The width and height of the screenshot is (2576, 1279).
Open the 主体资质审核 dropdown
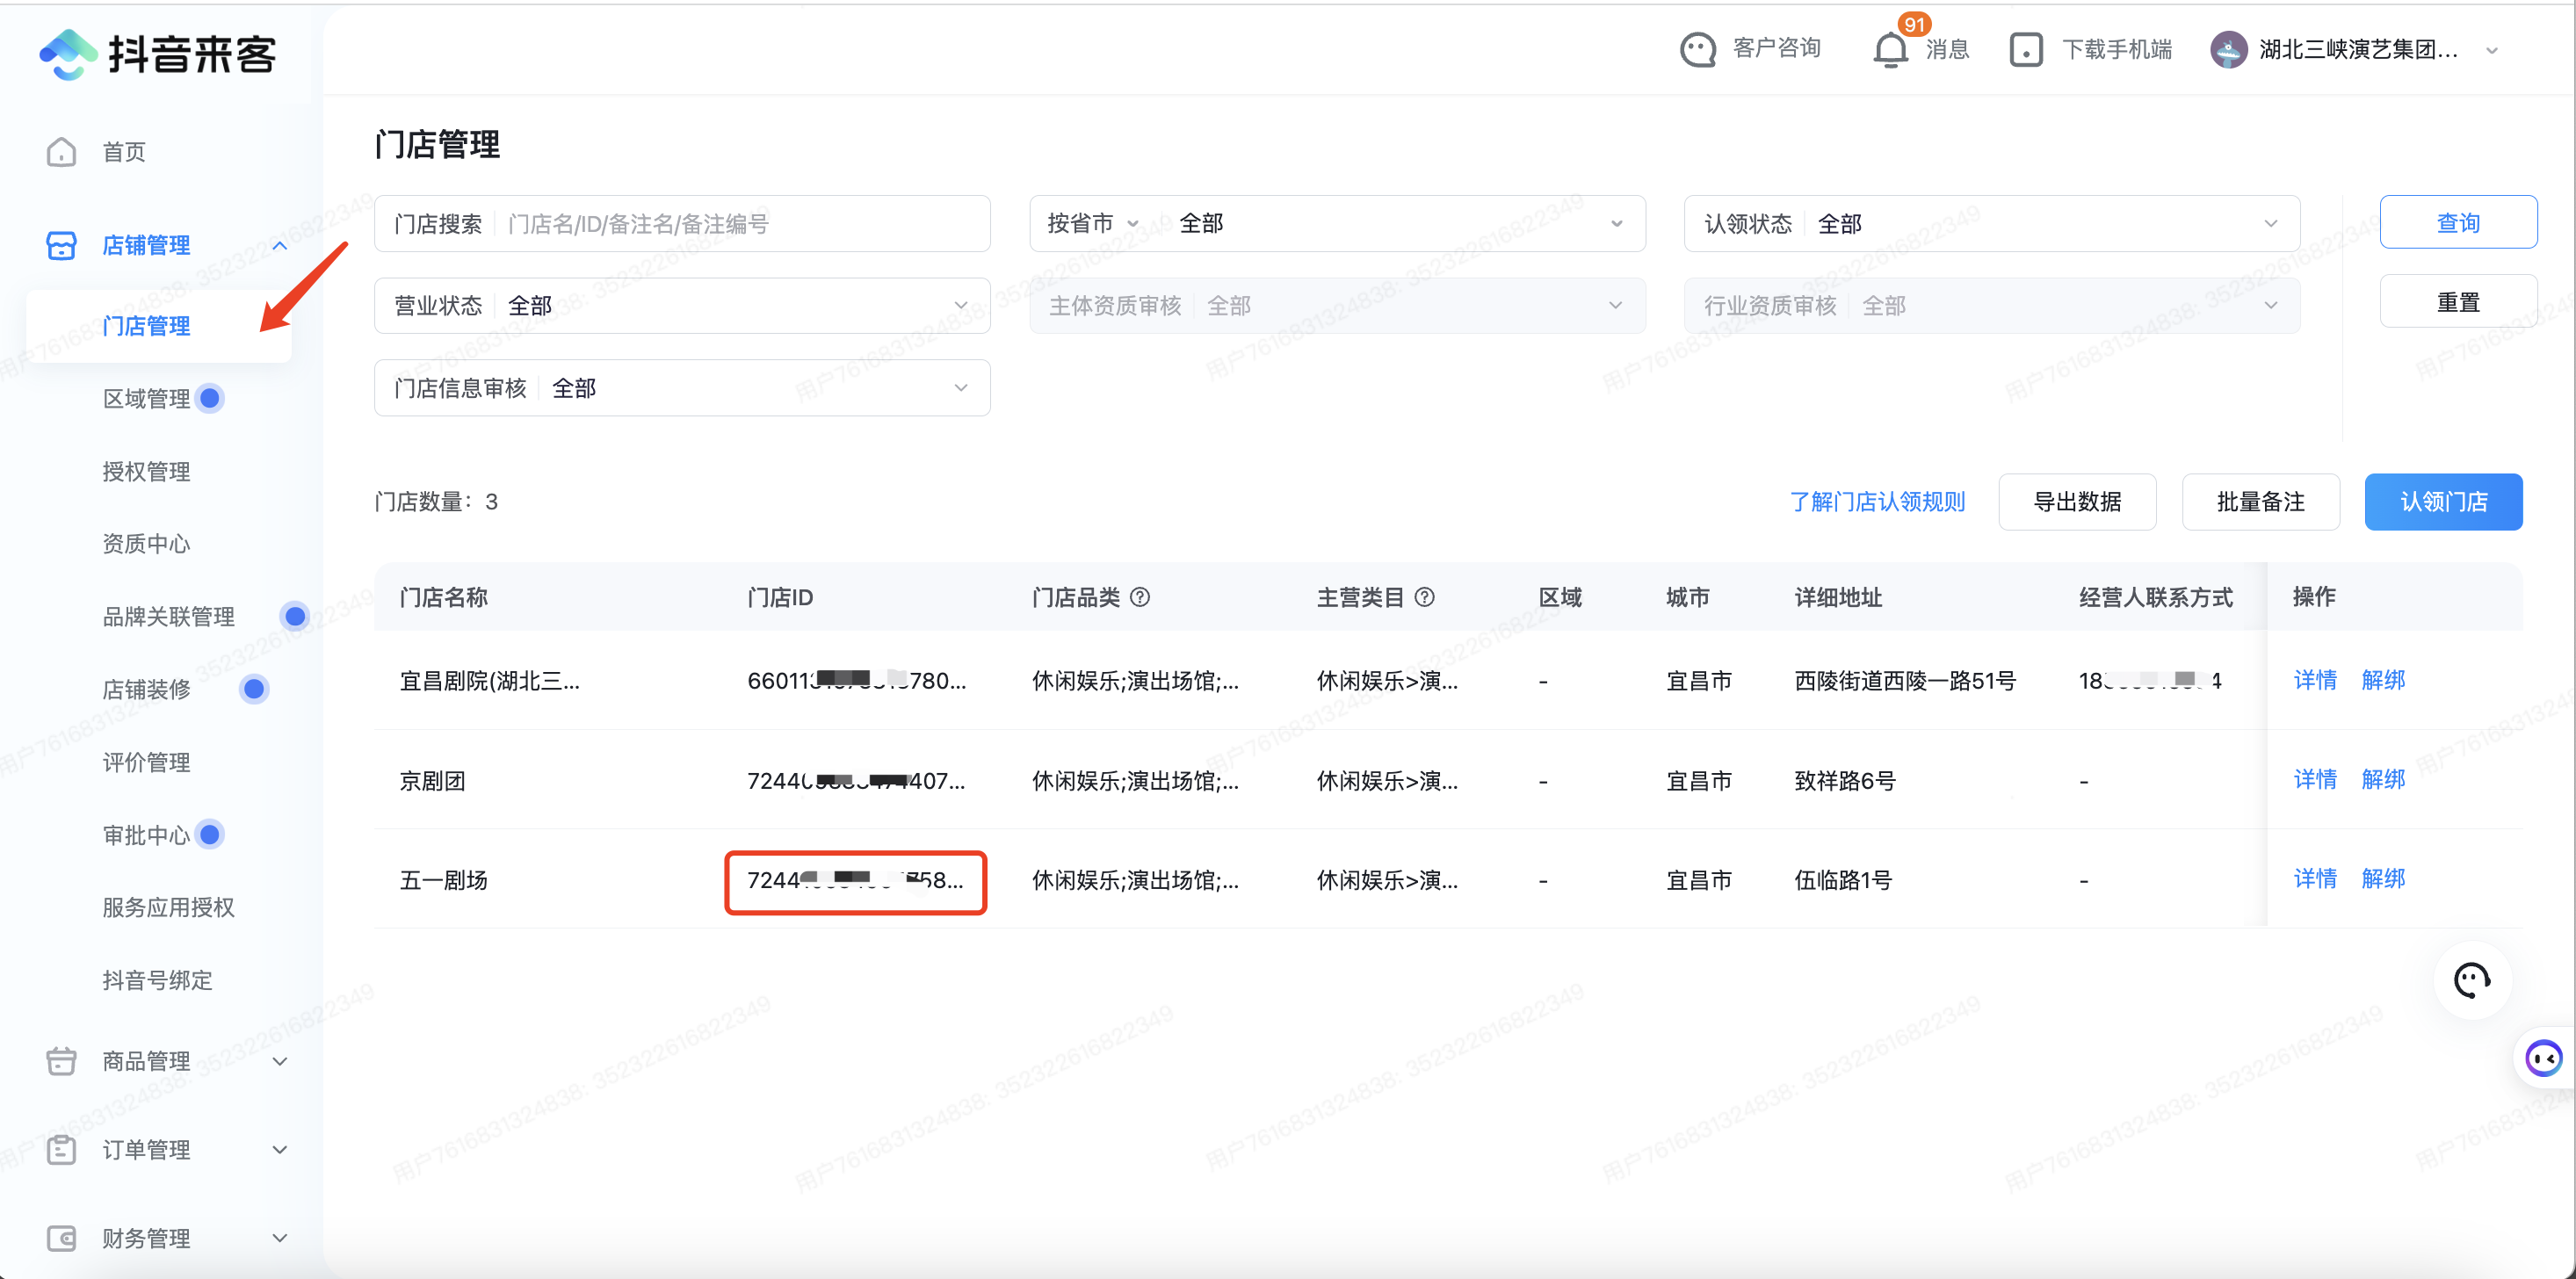[1337, 306]
